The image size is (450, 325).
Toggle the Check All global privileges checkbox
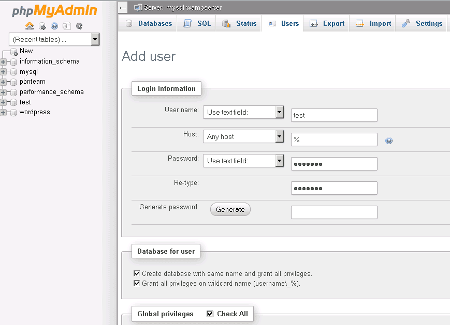click(210, 314)
